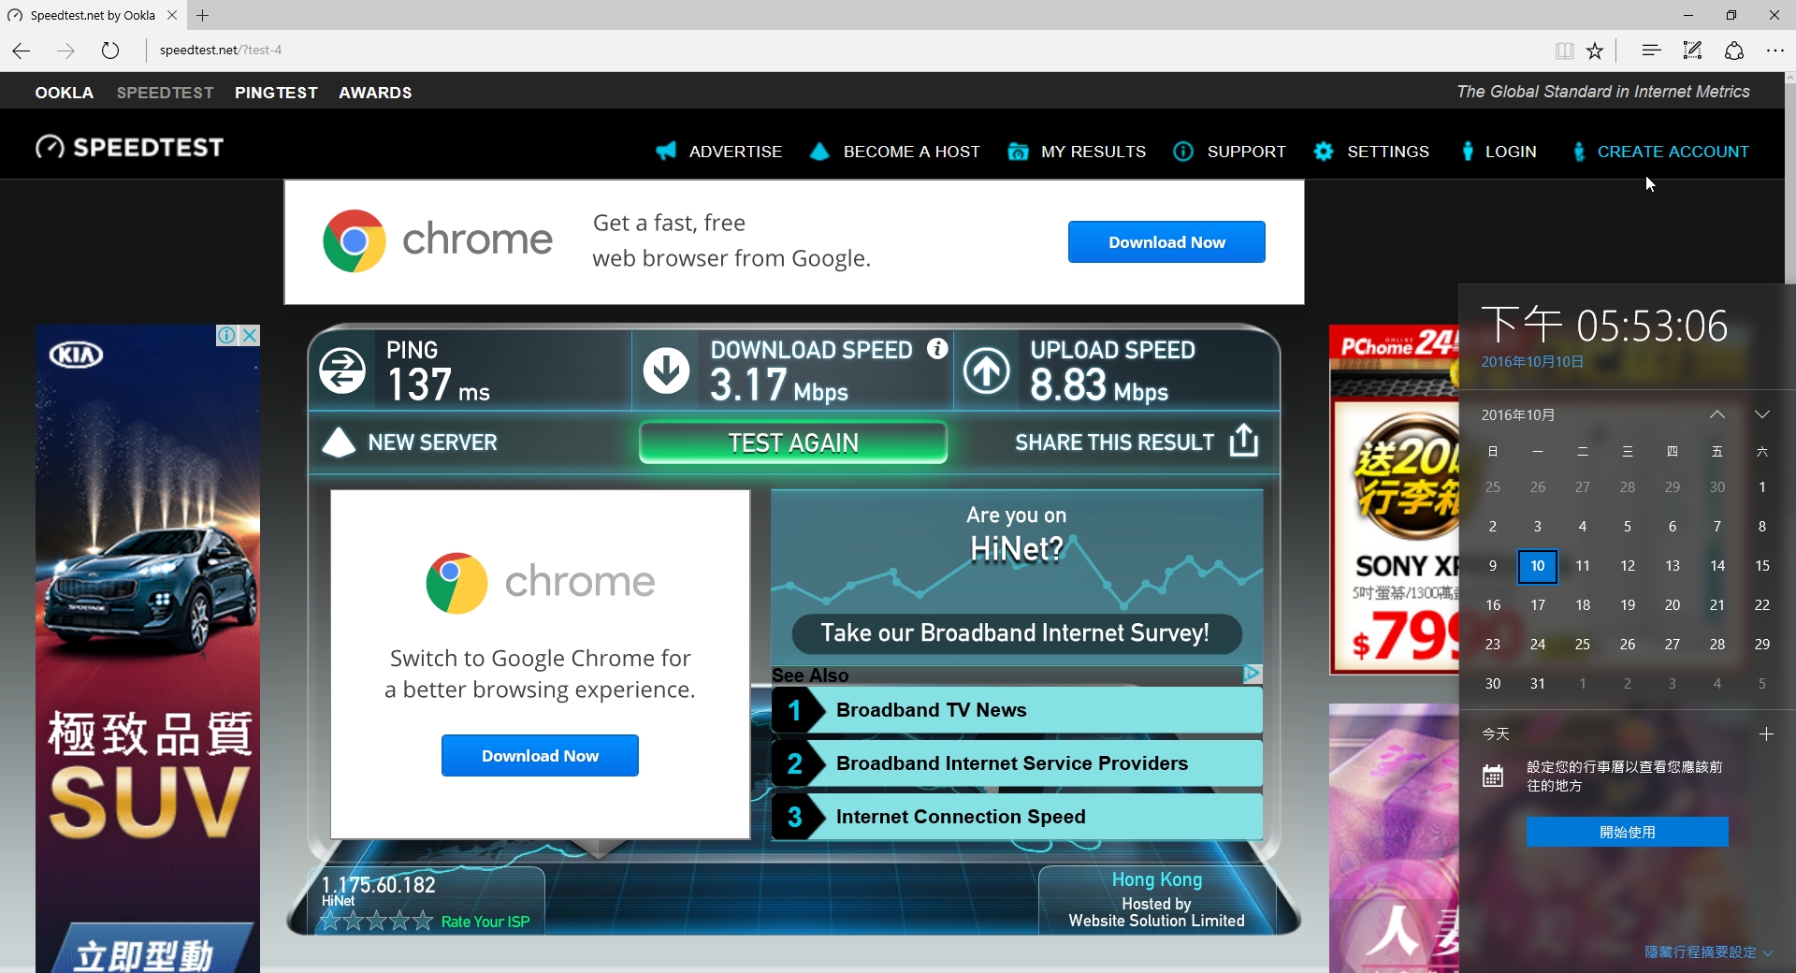Click the share result upload icon

click(x=1243, y=440)
